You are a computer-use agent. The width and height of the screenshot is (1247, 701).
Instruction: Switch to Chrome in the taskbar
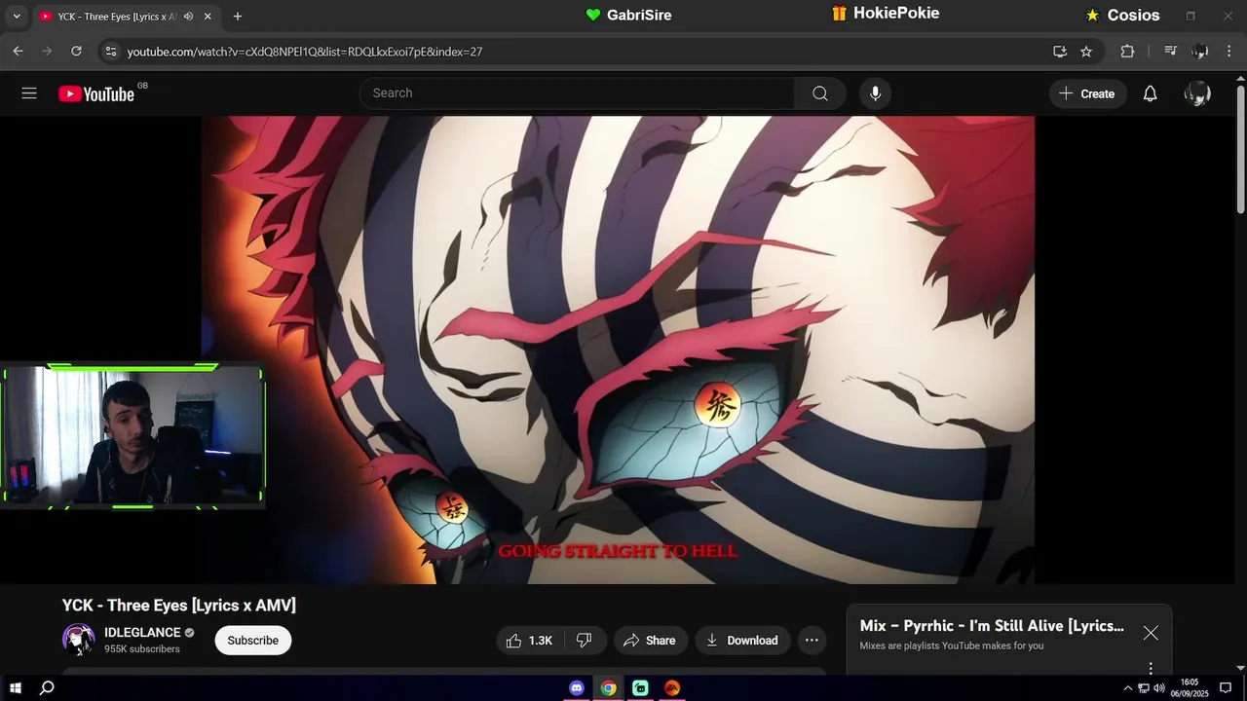(608, 687)
